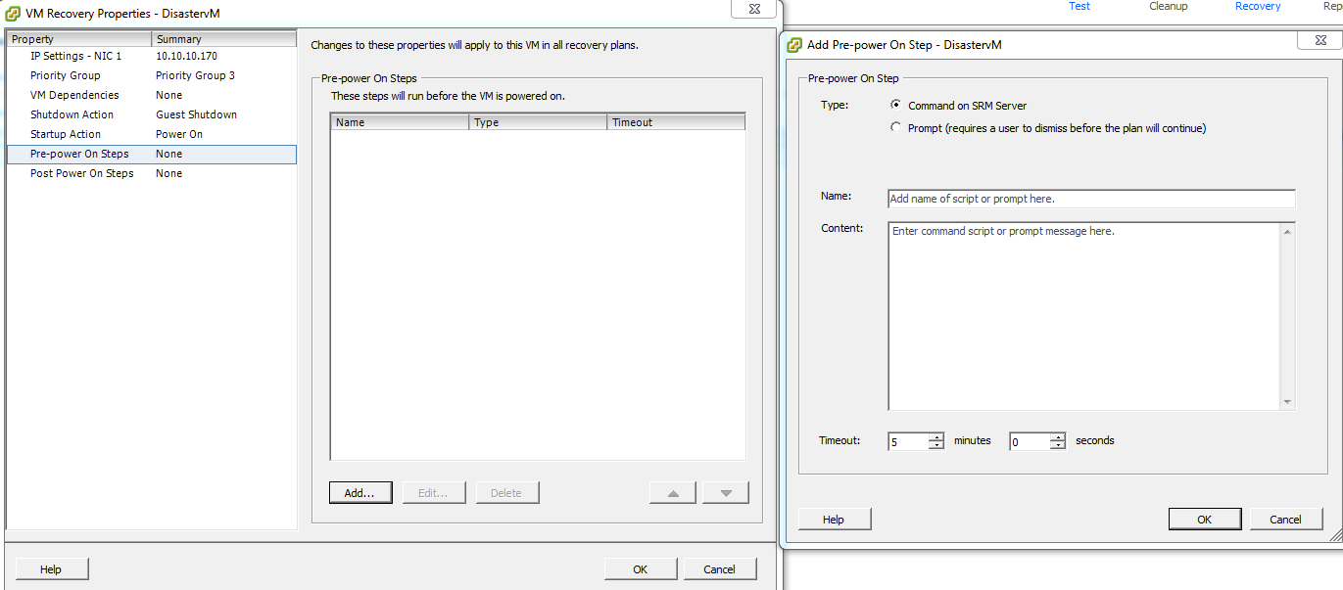Viewport: 1343px width, 590px height.
Task: Increase the timeout seconds with up arrow
Action: pos(1057,436)
